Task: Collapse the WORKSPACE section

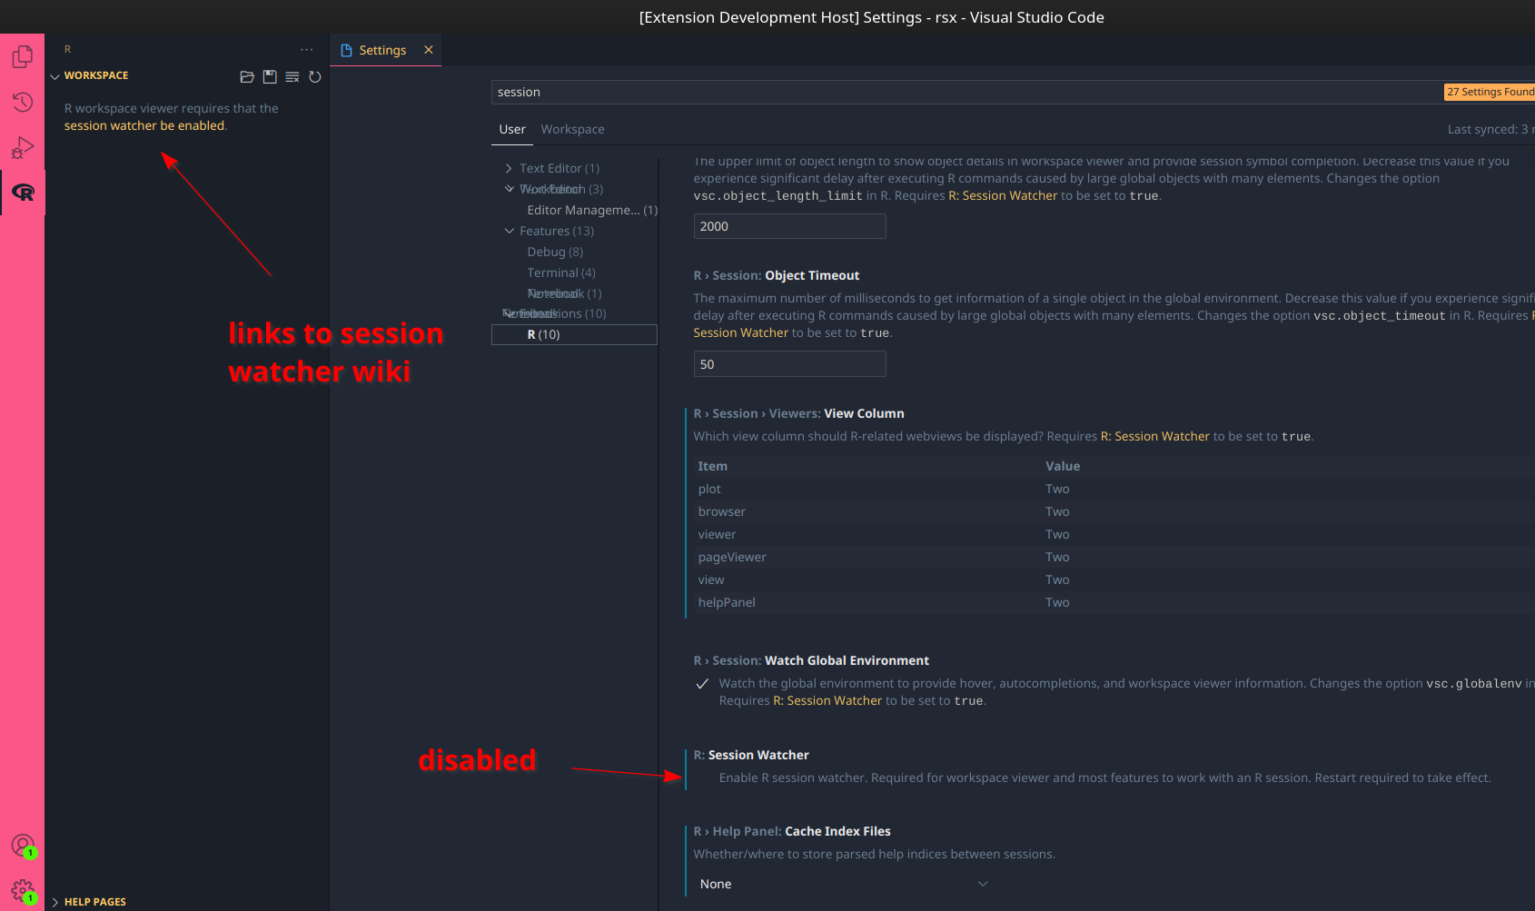Action: coord(54,76)
